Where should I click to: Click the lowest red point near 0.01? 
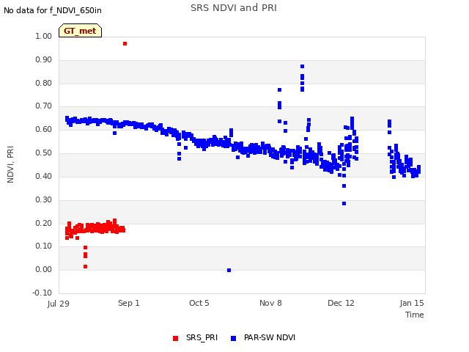coord(86,267)
